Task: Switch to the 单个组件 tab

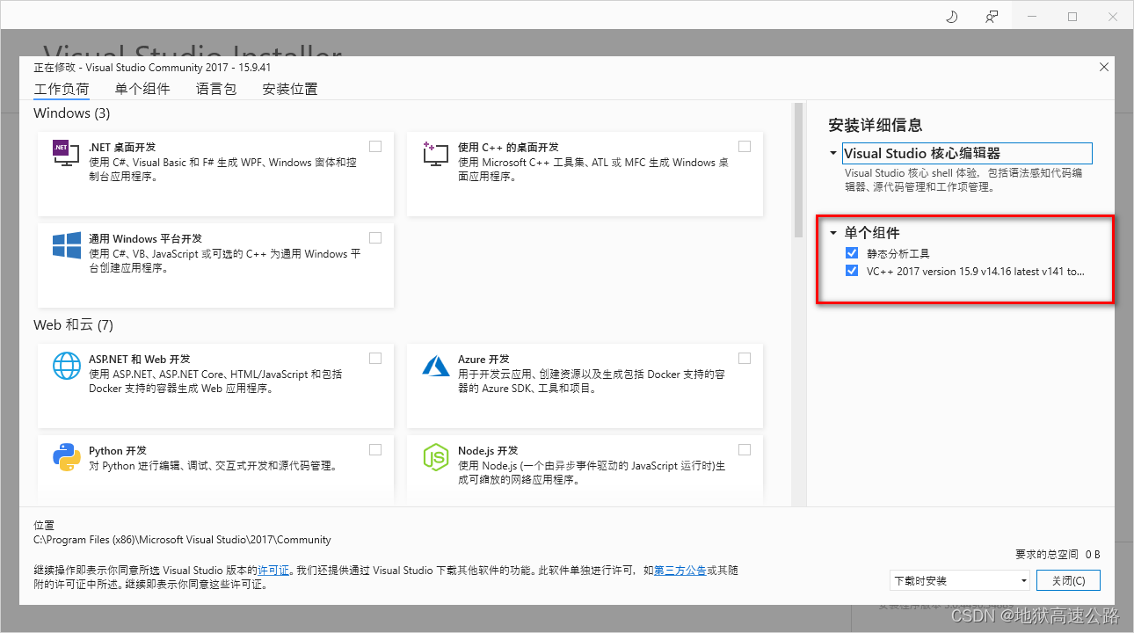Action: coord(142,89)
